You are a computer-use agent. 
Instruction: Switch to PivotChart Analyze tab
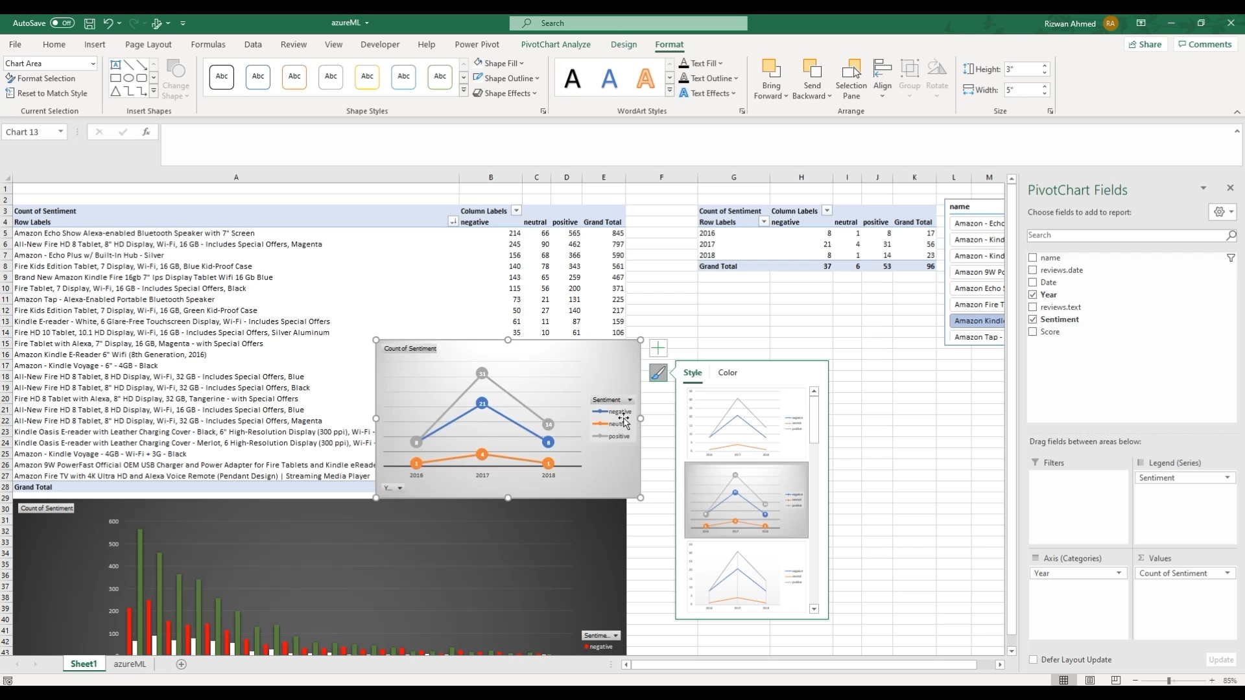click(556, 45)
